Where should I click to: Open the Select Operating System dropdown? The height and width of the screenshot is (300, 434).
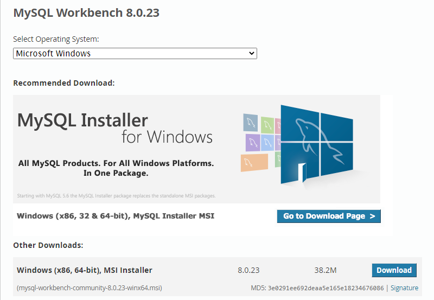tap(135, 53)
